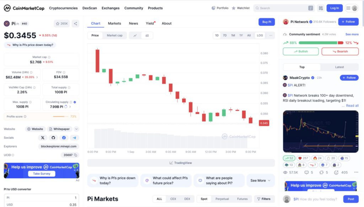Click the Search input field
Image resolution: width=364 pixels, height=207 pixels.
[x=283, y=8]
